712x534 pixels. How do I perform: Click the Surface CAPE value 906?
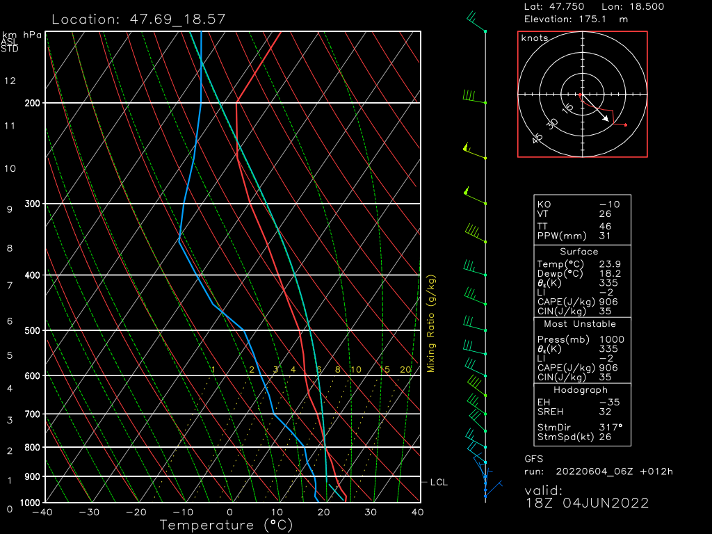tap(608, 302)
